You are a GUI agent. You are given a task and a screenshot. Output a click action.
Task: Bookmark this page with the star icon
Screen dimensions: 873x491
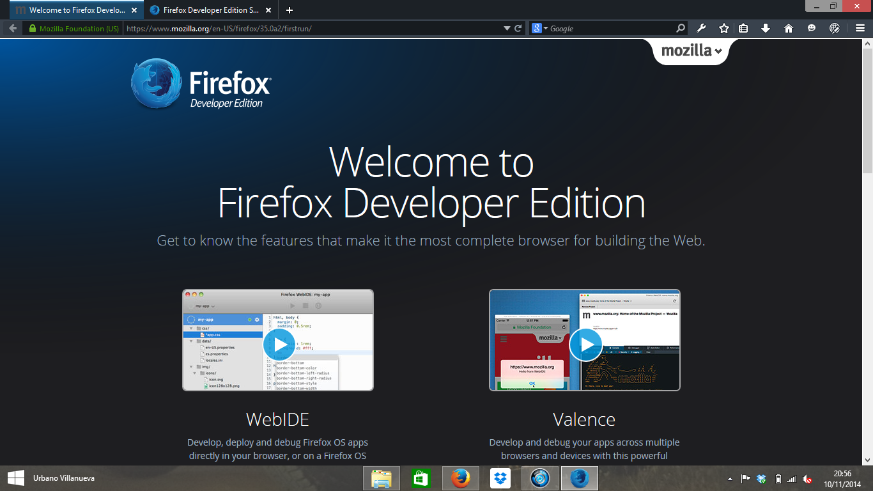coord(724,28)
